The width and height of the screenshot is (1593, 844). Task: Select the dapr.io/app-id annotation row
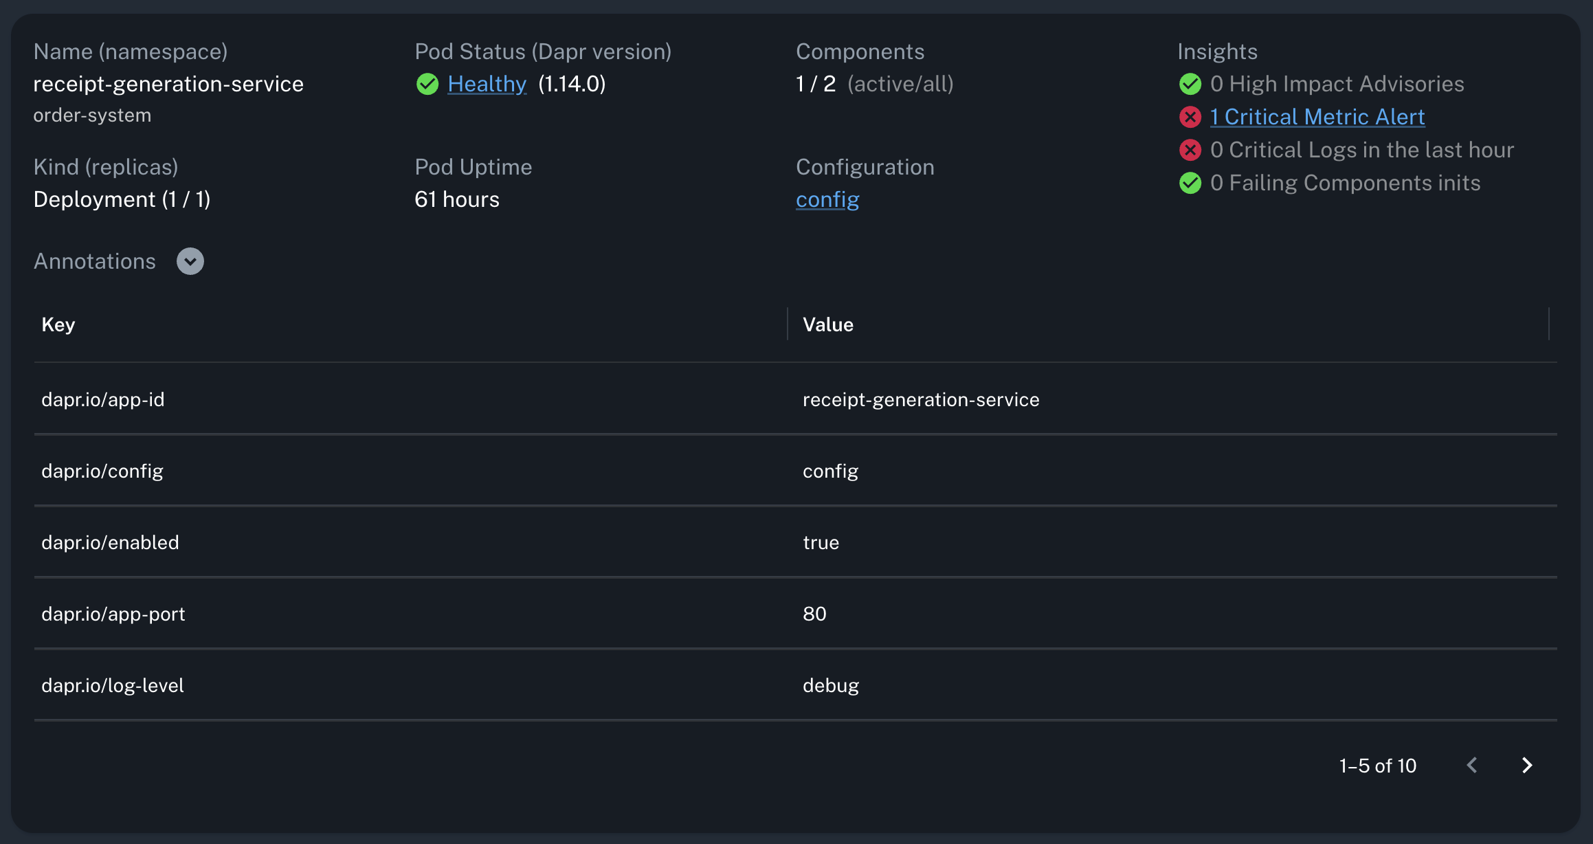point(103,399)
